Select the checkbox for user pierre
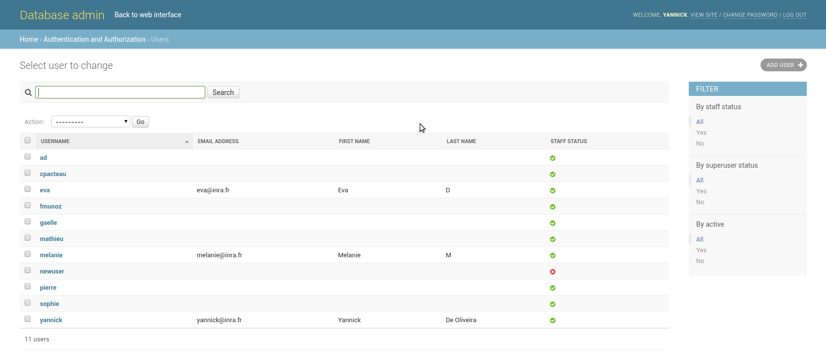 (x=28, y=286)
